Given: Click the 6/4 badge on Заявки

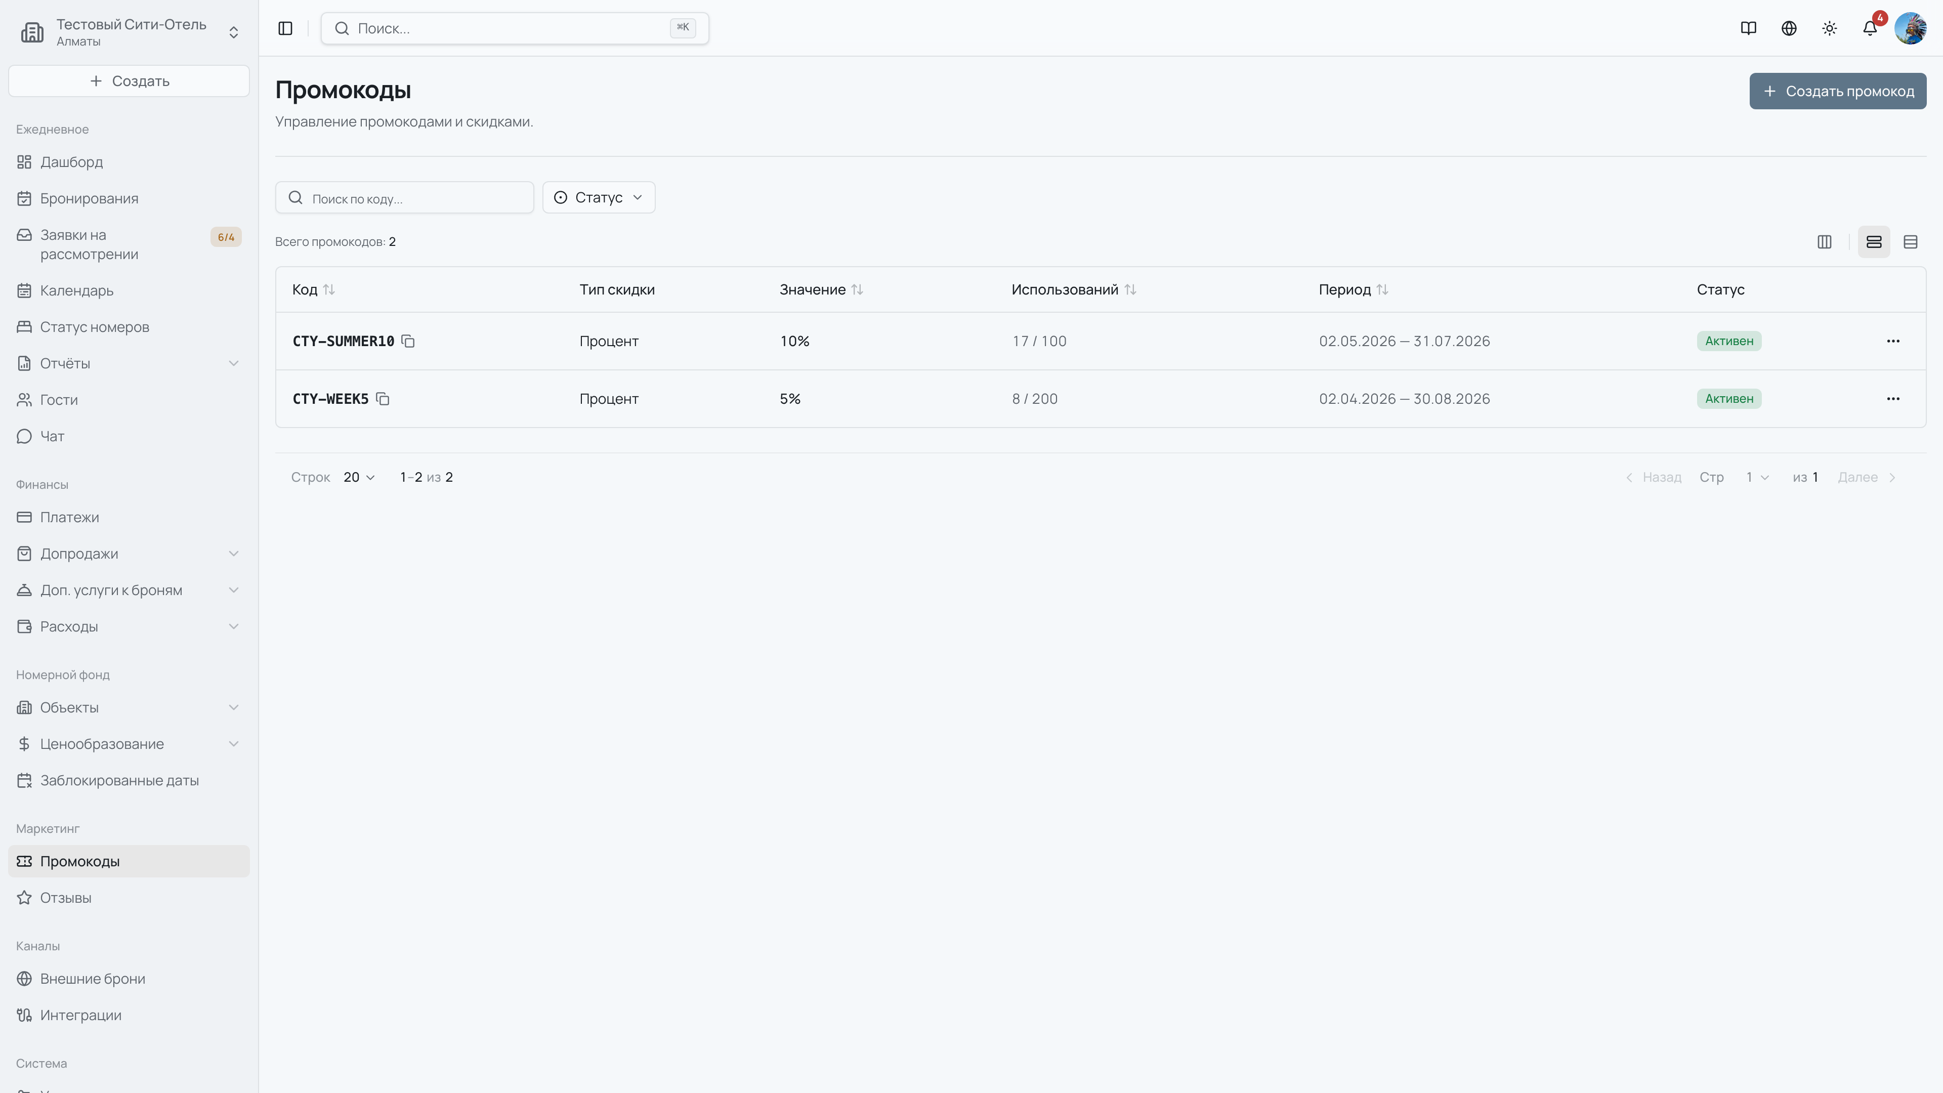Looking at the screenshot, I should tap(226, 237).
